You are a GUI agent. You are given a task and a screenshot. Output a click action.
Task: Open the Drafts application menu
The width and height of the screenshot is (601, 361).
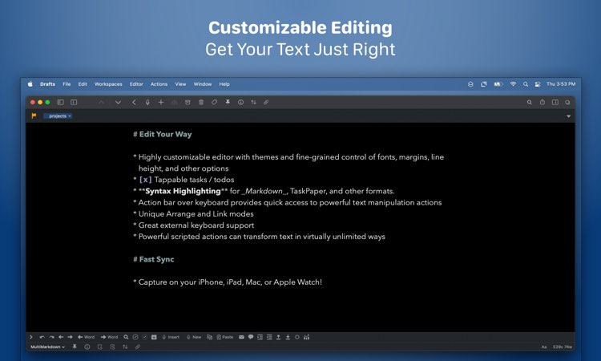click(x=47, y=84)
